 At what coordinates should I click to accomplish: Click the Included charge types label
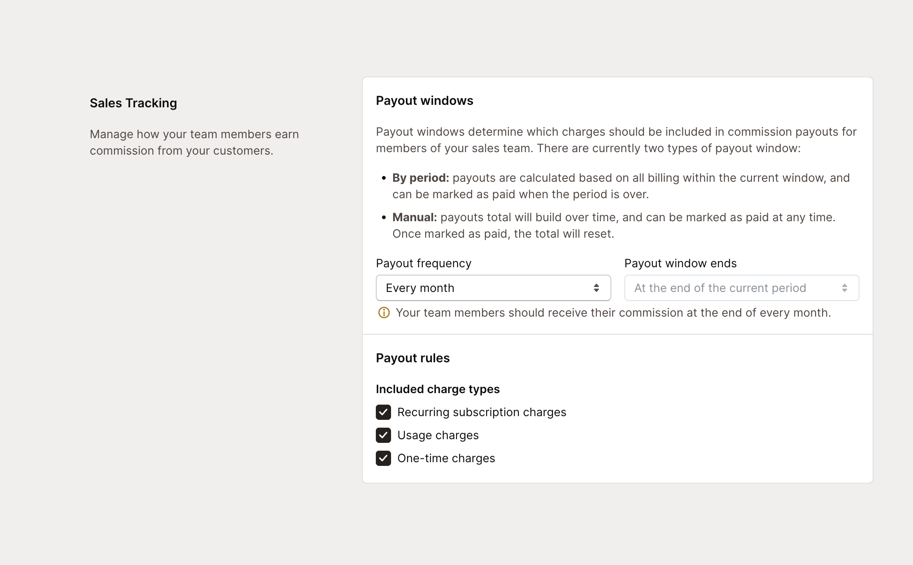[438, 389]
